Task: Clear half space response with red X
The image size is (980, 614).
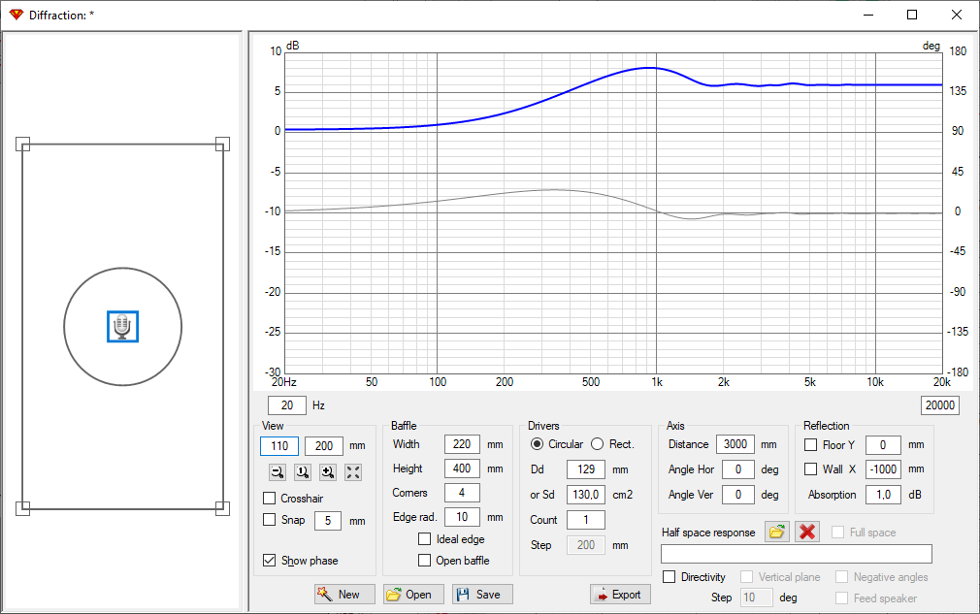Action: (x=807, y=532)
